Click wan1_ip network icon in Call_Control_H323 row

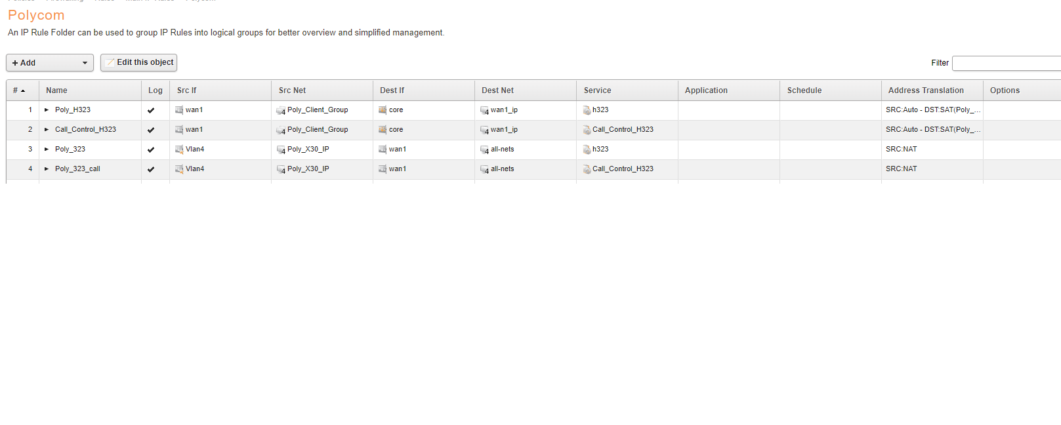[484, 131]
